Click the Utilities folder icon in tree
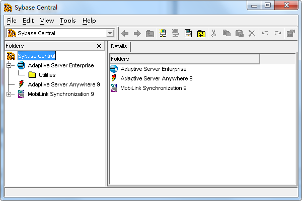This screenshot has height=201, width=302. pos(32,75)
